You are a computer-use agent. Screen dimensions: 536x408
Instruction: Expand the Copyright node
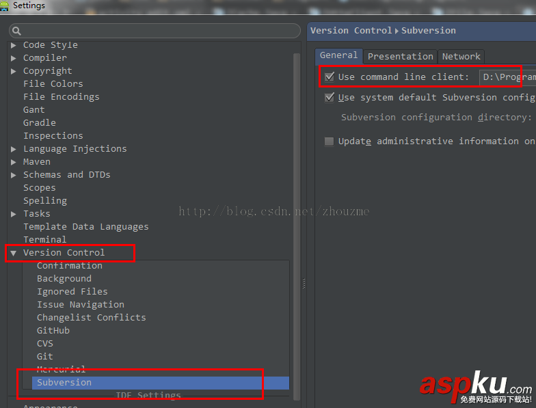pos(14,71)
